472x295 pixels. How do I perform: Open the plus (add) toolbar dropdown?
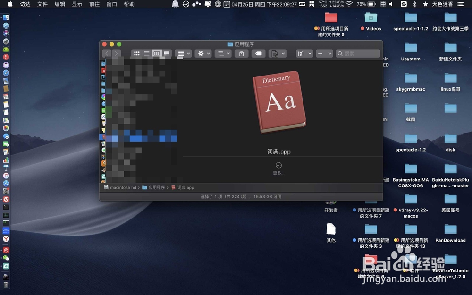coord(324,54)
